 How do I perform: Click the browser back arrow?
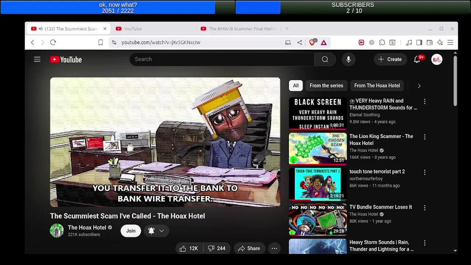(x=32, y=42)
